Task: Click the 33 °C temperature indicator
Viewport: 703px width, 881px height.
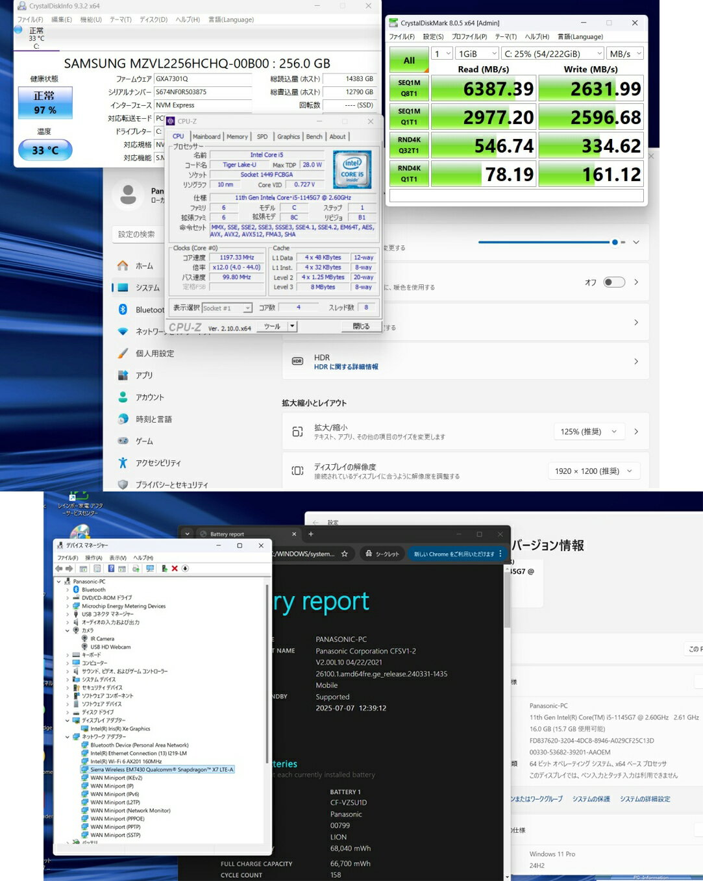Action: tap(45, 150)
